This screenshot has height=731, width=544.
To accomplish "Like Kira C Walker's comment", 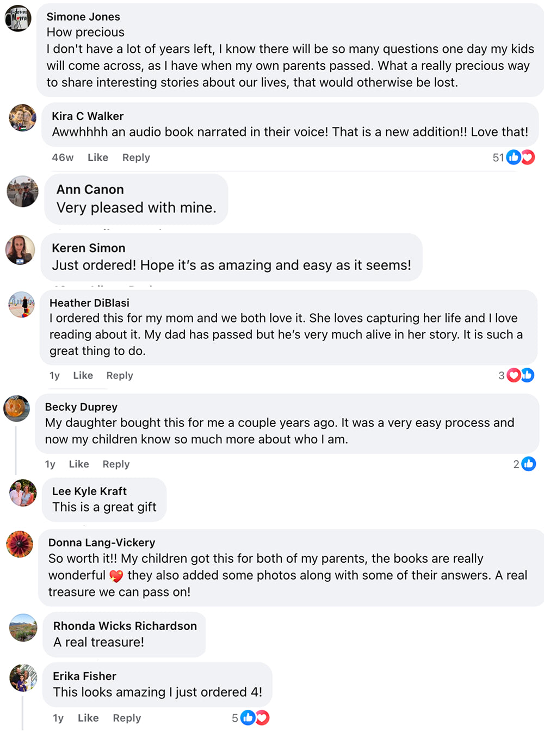I will coord(98,157).
